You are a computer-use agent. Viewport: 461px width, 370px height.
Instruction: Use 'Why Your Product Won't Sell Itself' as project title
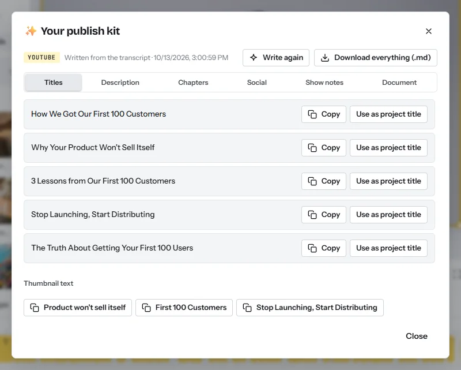388,148
